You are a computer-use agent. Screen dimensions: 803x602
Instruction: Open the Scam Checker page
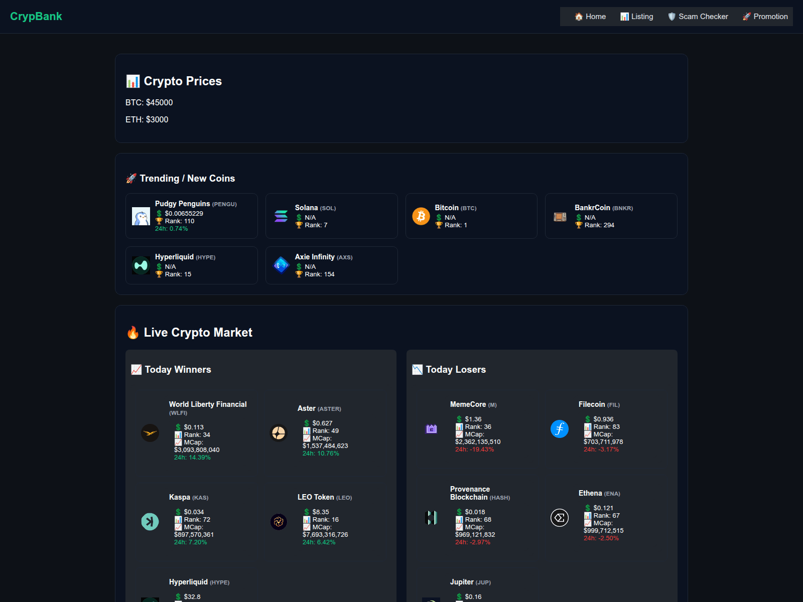(x=698, y=17)
